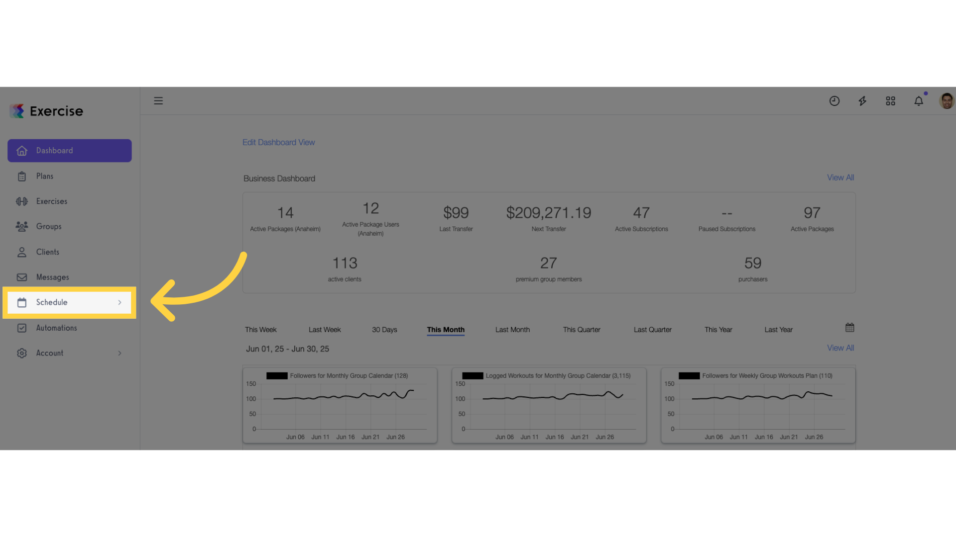Select the This Week tab

click(260, 330)
